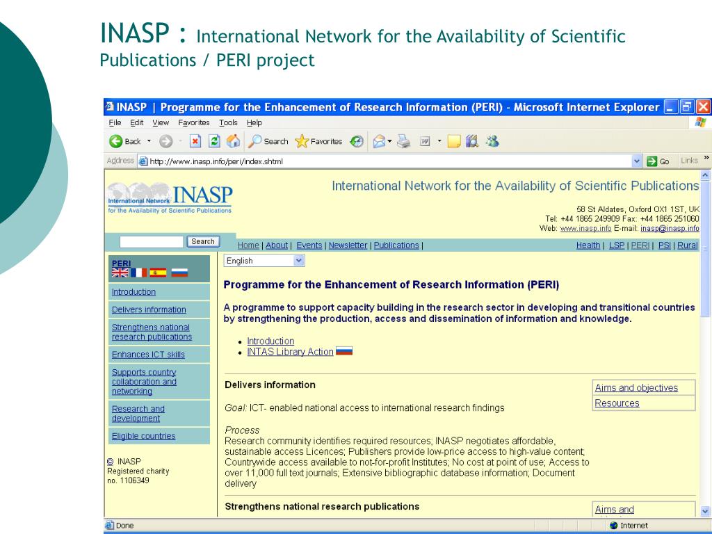Go to the Home page icon
Image resolution: width=712 pixels, height=534 pixels.
pyautogui.click(x=233, y=141)
